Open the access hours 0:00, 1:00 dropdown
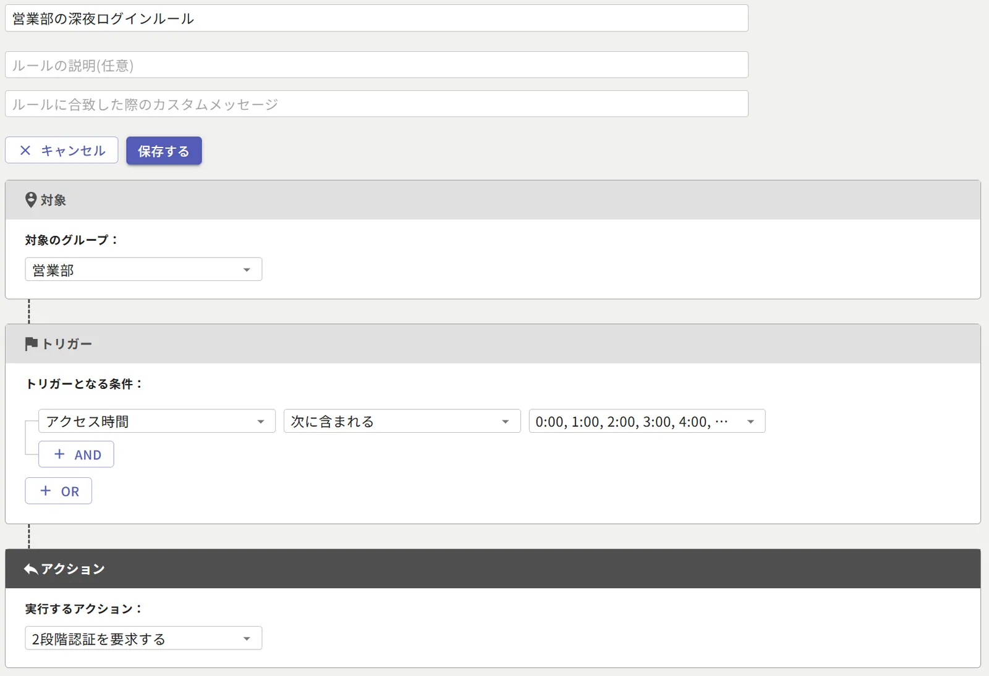 pyautogui.click(x=647, y=421)
